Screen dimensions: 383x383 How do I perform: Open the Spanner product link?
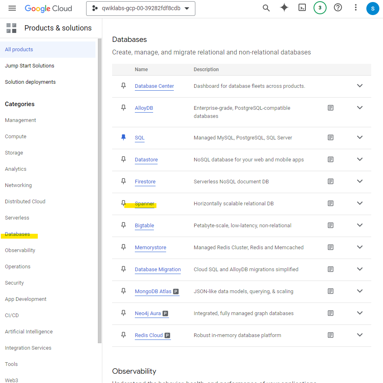click(x=145, y=204)
